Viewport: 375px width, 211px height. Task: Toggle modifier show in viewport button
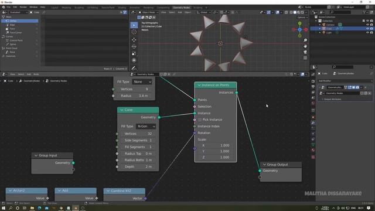pyautogui.click(x=353, y=87)
